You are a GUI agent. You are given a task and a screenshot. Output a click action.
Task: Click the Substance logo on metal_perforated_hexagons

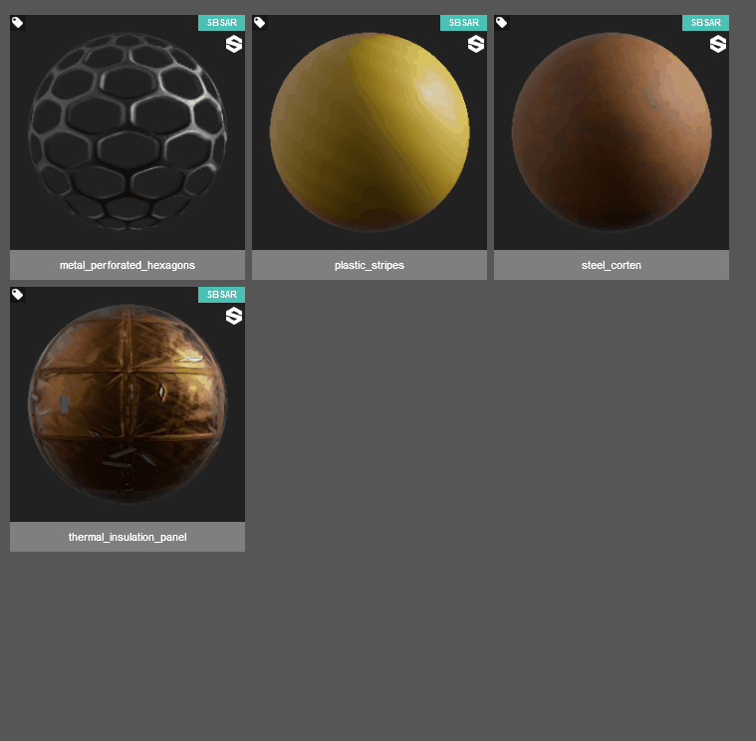pos(234,44)
